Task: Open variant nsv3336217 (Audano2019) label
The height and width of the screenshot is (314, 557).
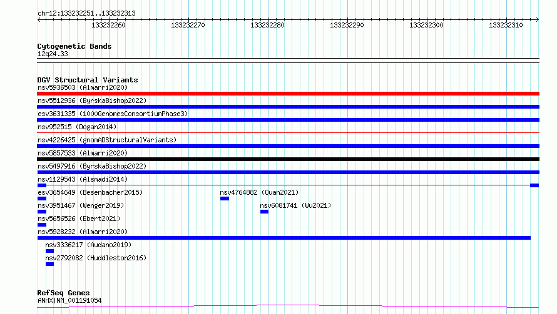Action: coord(88,245)
